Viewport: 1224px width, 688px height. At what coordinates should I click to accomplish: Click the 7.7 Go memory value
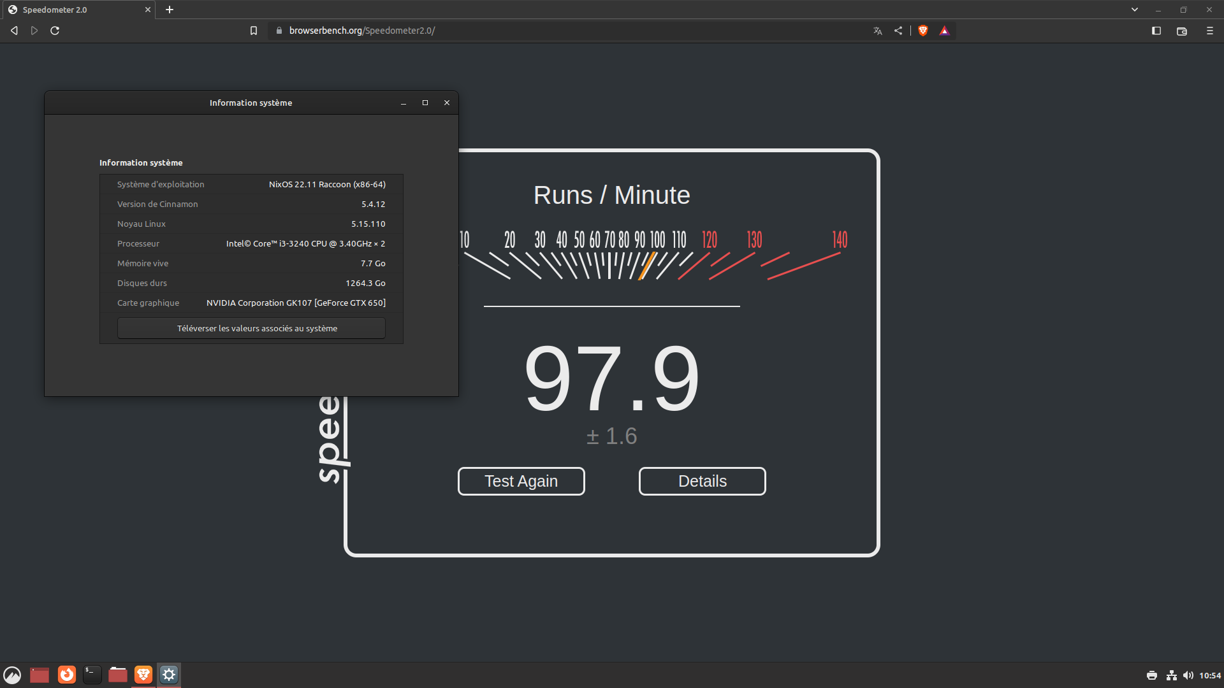(x=373, y=263)
